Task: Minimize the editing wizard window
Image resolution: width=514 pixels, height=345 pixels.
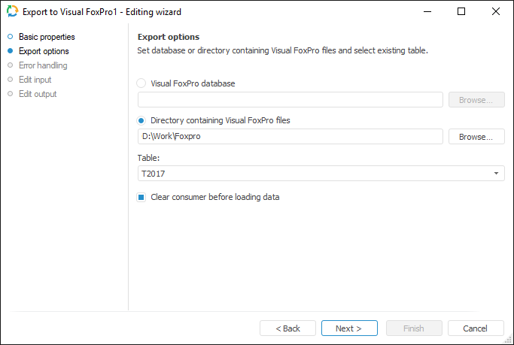Action: click(427, 12)
